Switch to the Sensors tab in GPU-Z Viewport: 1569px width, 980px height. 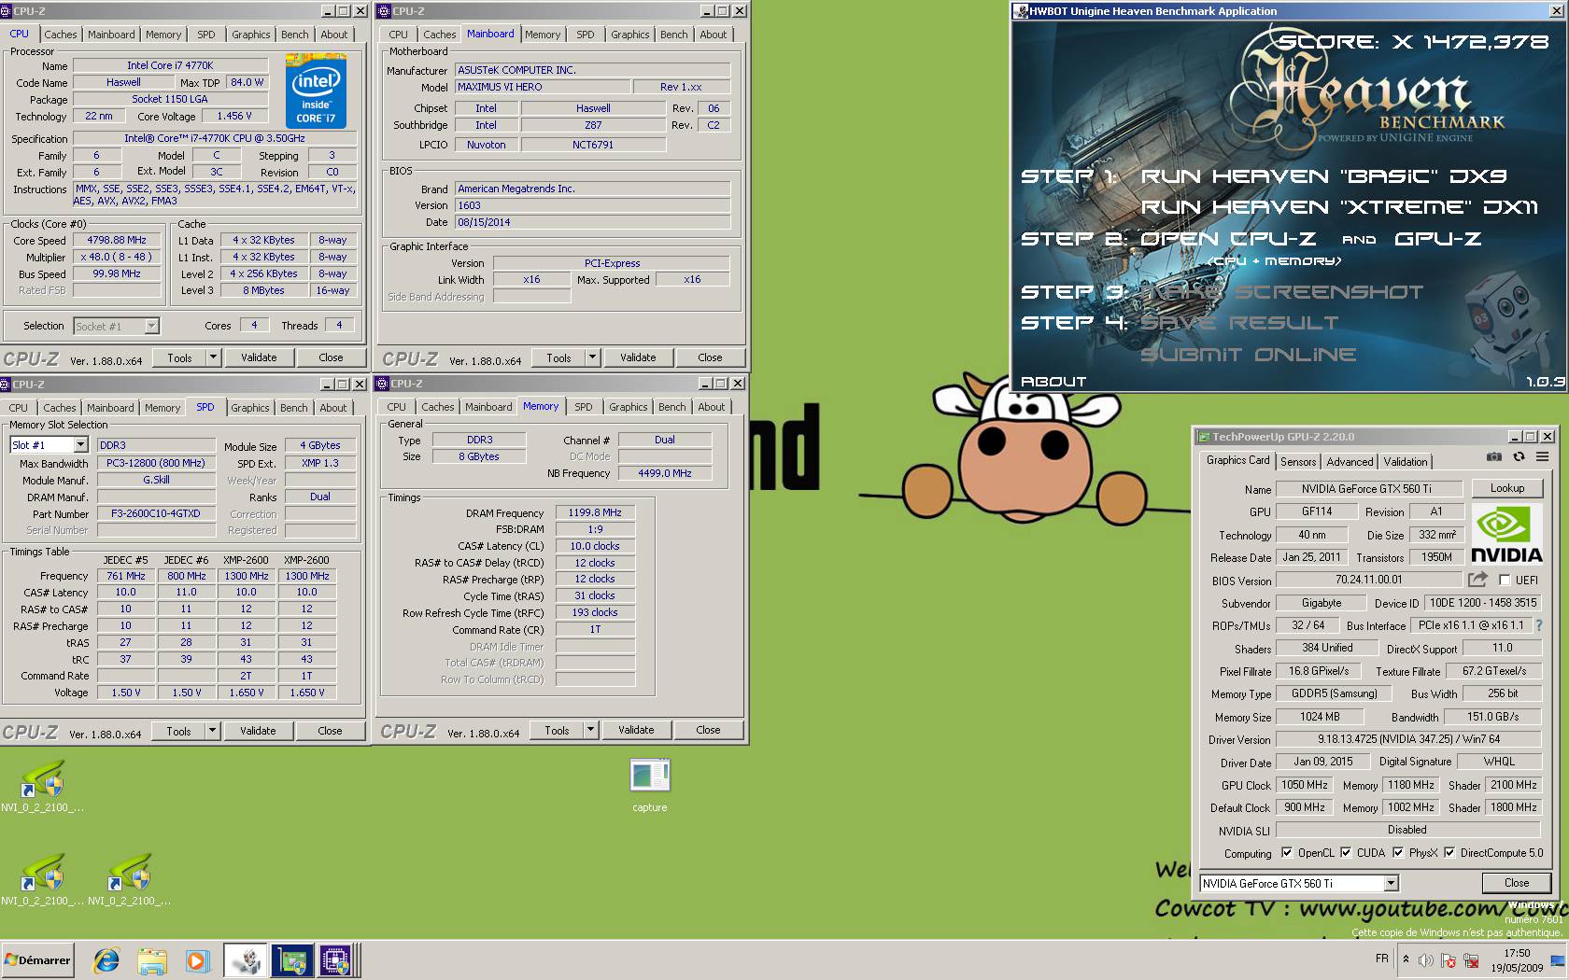(x=1298, y=462)
